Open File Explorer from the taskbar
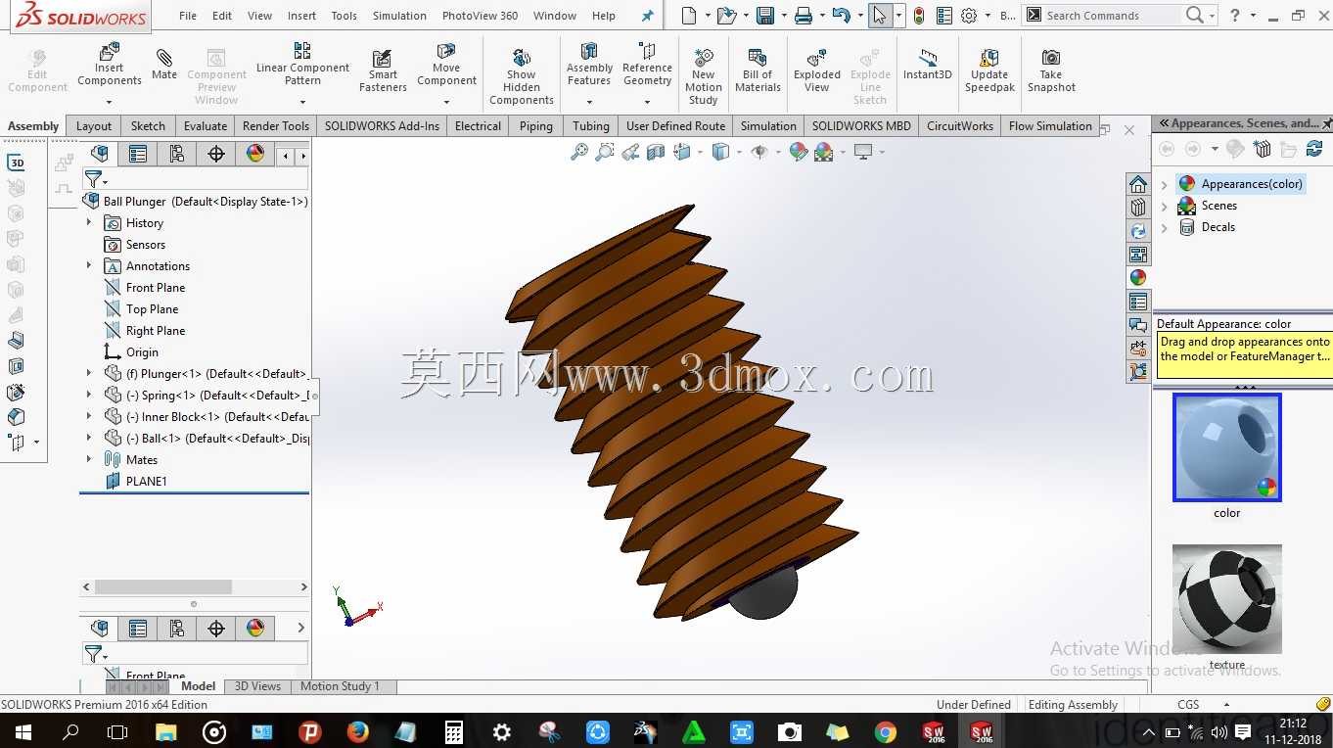The width and height of the screenshot is (1333, 748). point(166,731)
